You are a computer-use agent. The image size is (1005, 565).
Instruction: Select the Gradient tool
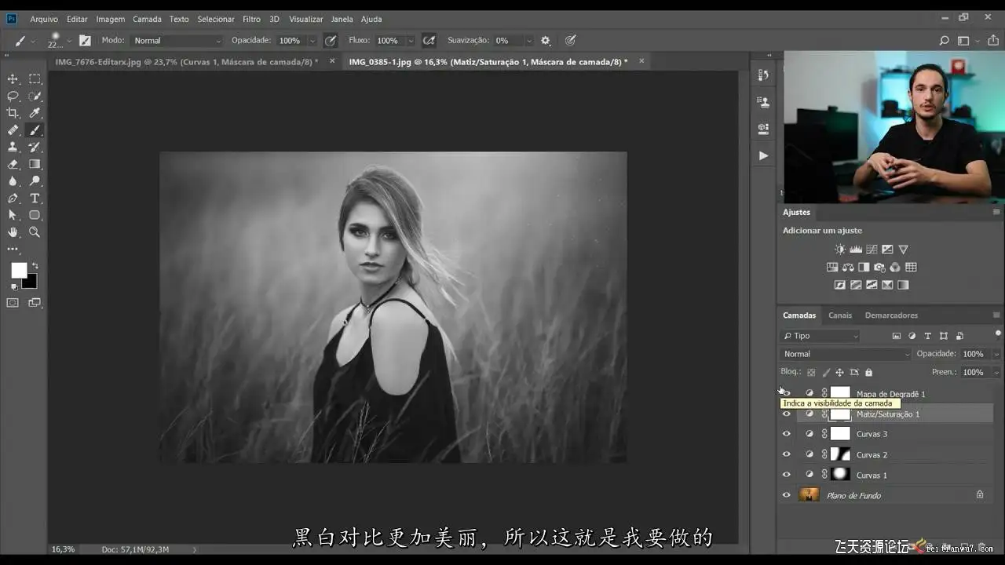point(35,164)
